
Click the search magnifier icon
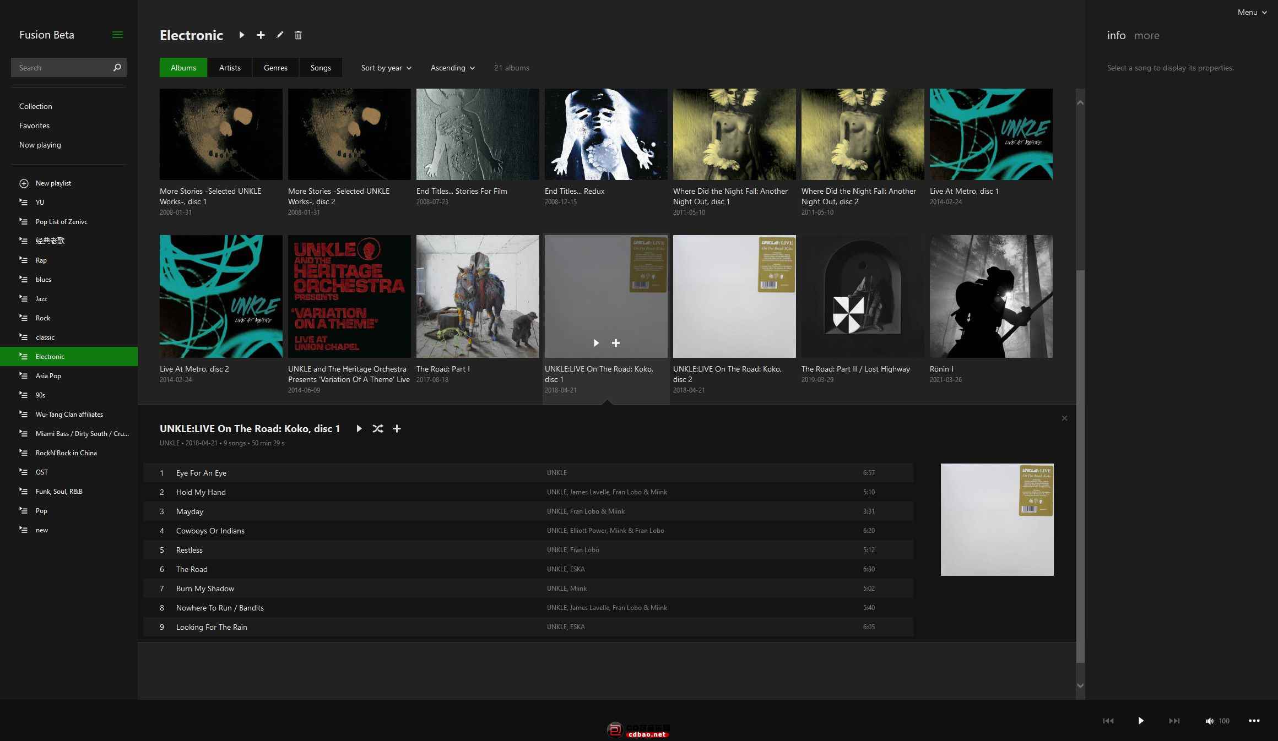point(117,68)
